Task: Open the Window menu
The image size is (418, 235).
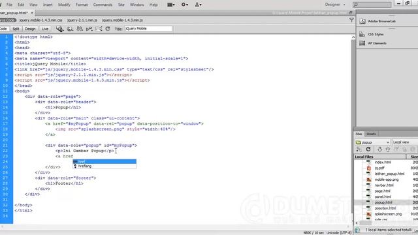Action: coord(137,5)
